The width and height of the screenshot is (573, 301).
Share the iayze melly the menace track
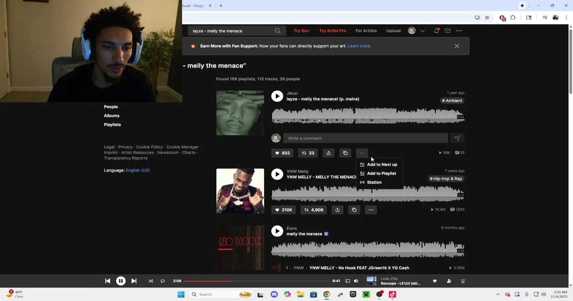[329, 153]
